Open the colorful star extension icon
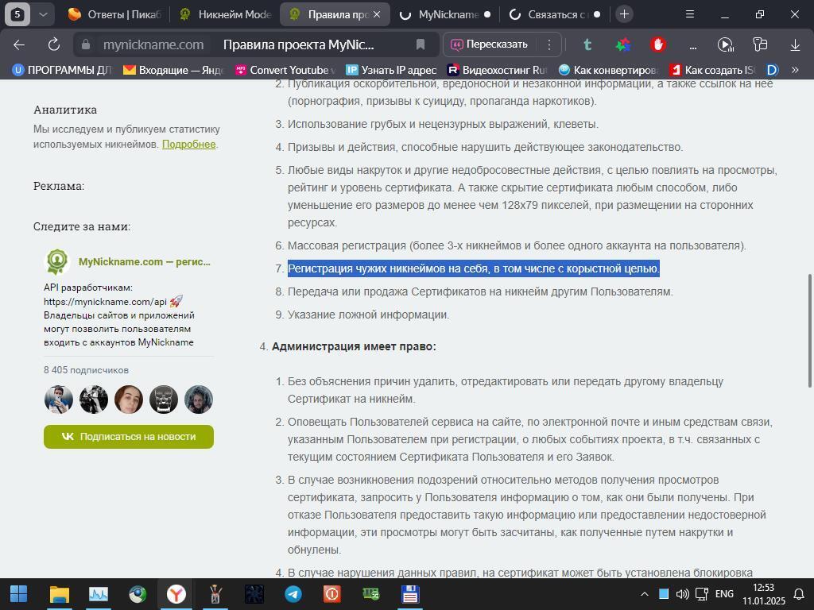 623,44
